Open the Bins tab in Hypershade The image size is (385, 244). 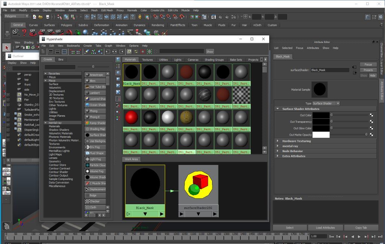click(x=61, y=59)
